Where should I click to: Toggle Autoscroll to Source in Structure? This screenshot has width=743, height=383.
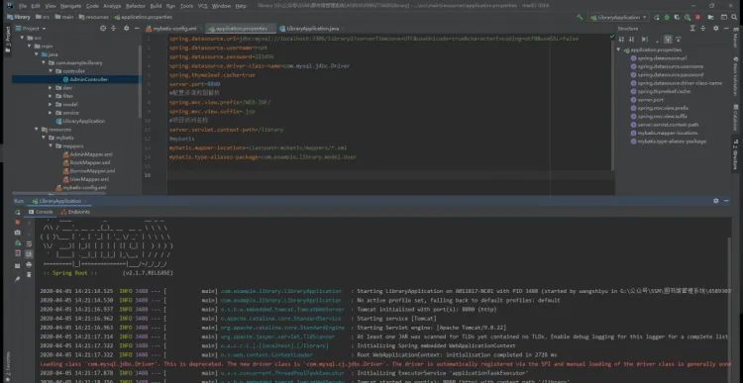[668, 40]
